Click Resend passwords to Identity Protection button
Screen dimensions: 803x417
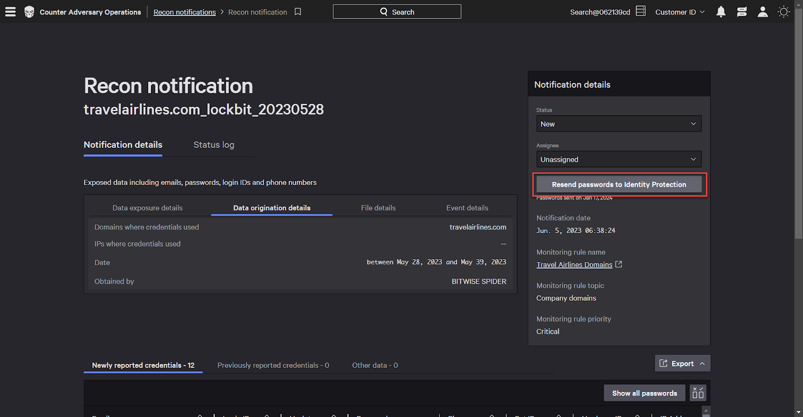(x=619, y=184)
